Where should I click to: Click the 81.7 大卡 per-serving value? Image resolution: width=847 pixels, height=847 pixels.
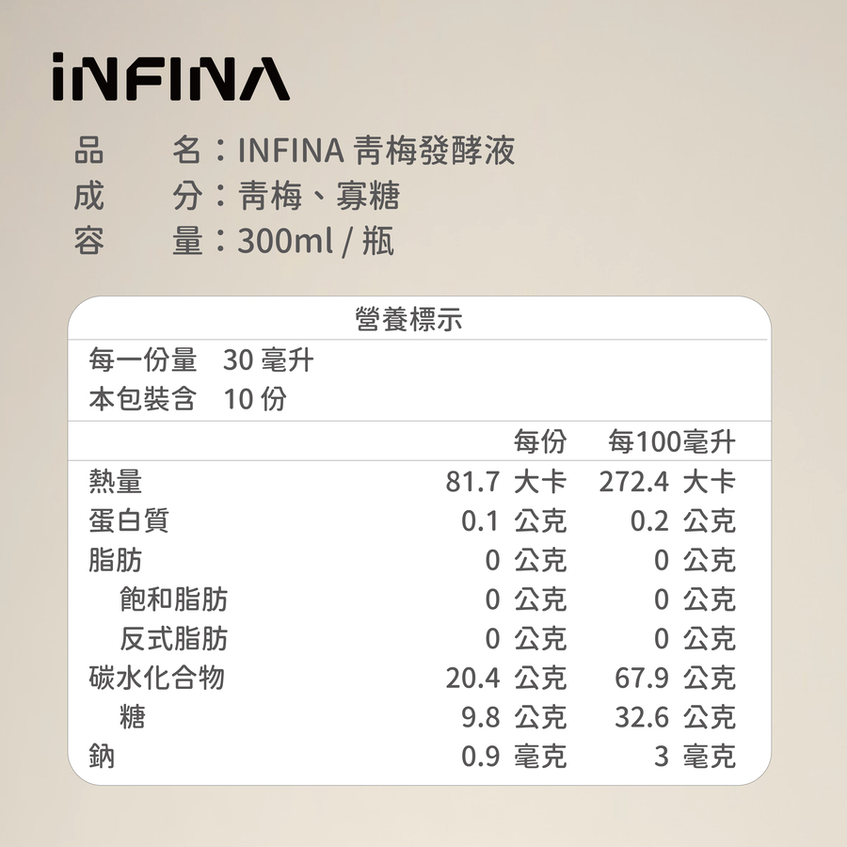click(505, 483)
